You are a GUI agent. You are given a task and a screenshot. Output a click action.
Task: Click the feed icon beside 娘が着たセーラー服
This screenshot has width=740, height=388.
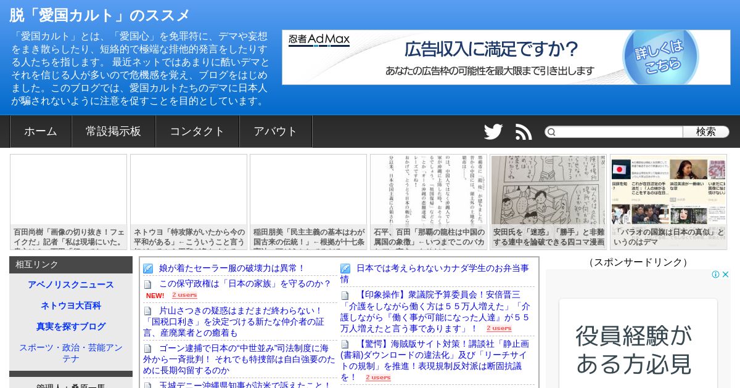coord(148,269)
